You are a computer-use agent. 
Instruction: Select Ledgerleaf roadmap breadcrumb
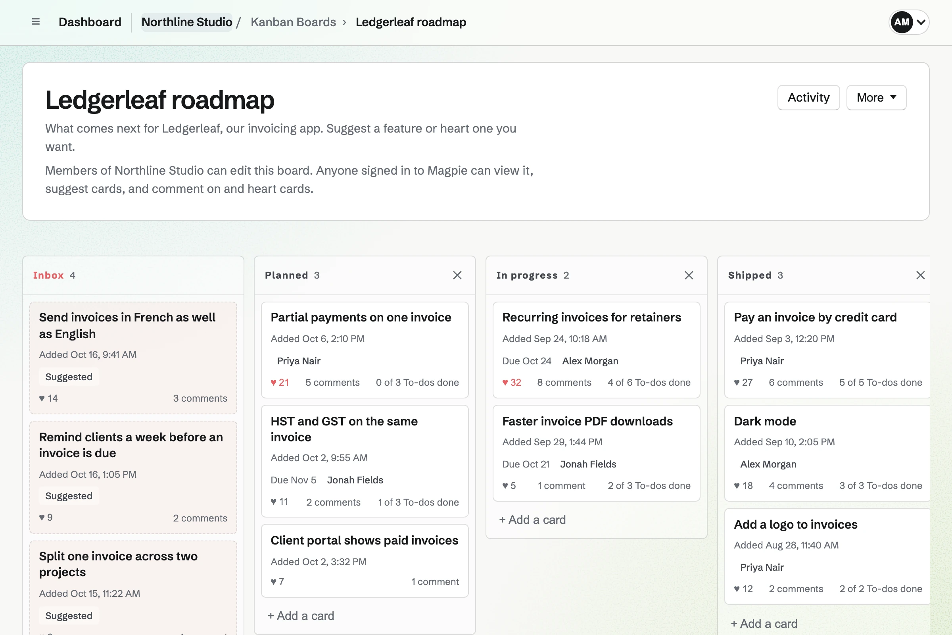411,22
